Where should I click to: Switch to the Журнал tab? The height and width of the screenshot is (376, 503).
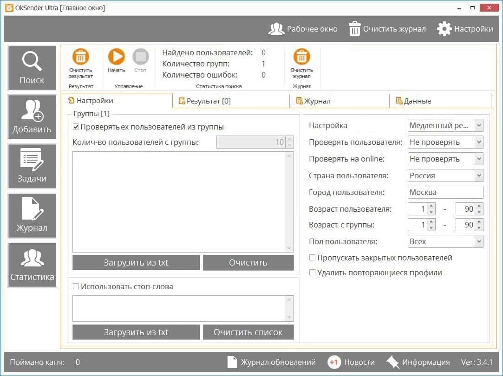click(x=340, y=101)
